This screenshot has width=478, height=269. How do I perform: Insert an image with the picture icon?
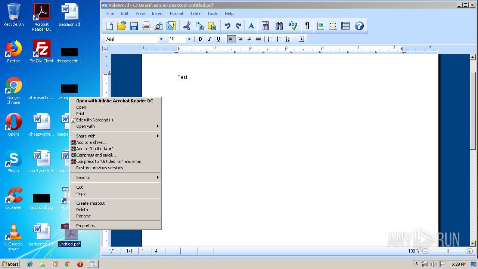coord(321,26)
